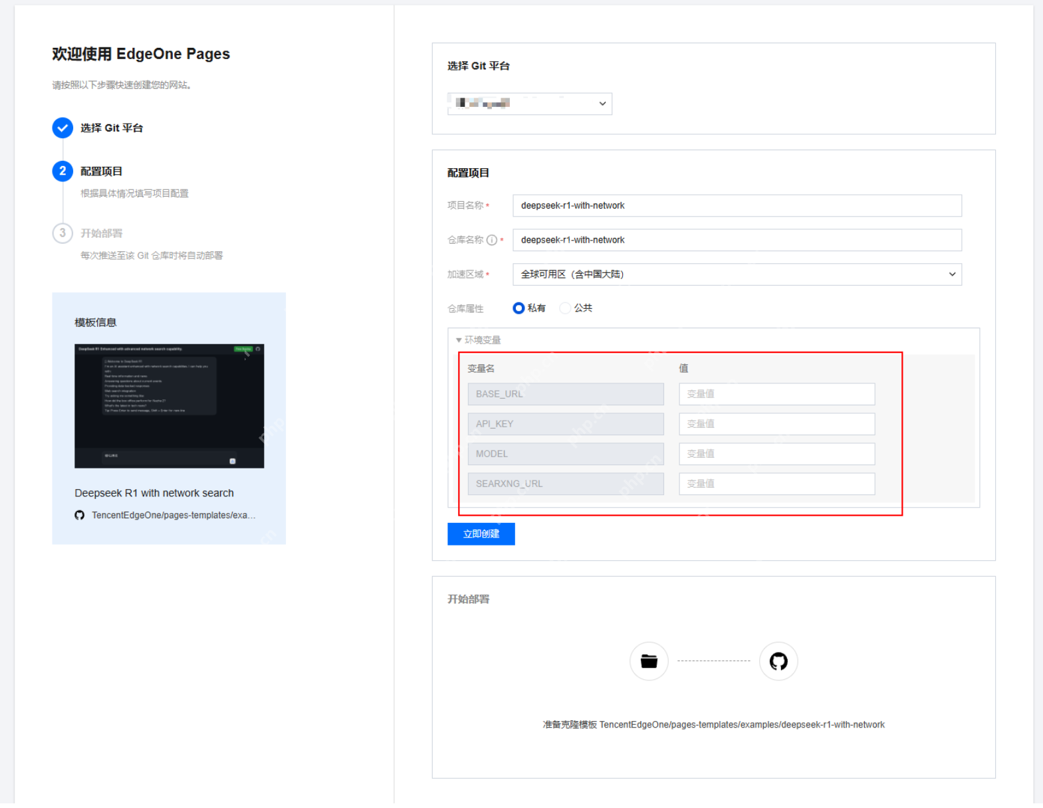The image size is (1043, 808).
Task: Click the BASE_URL value field
Action: coord(776,394)
